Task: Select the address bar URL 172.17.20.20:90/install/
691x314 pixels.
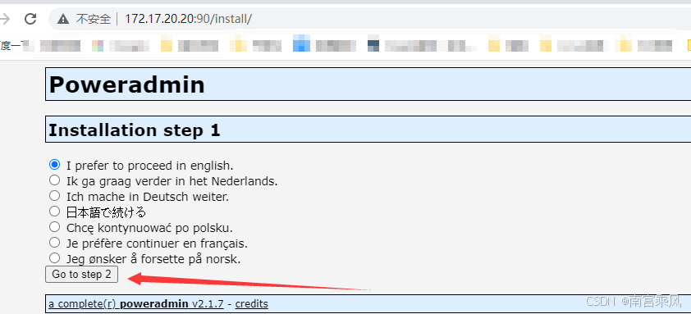Action: click(x=188, y=19)
